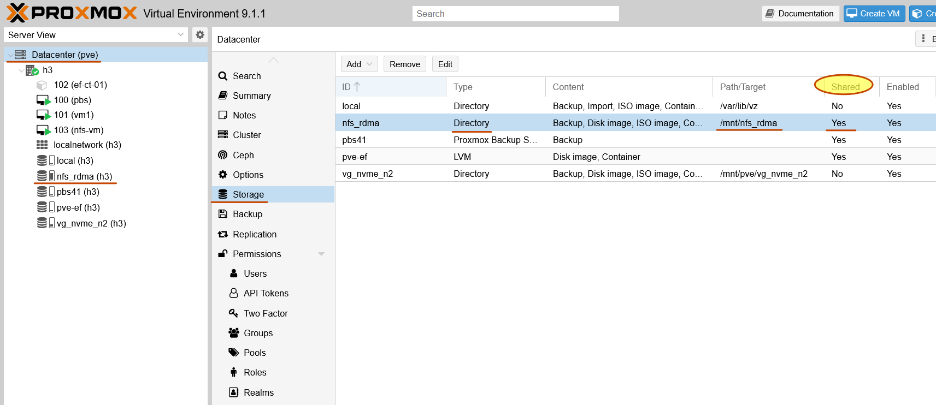
Task: Click container icon for 102 (ef-ct-01)
Action: click(x=42, y=85)
